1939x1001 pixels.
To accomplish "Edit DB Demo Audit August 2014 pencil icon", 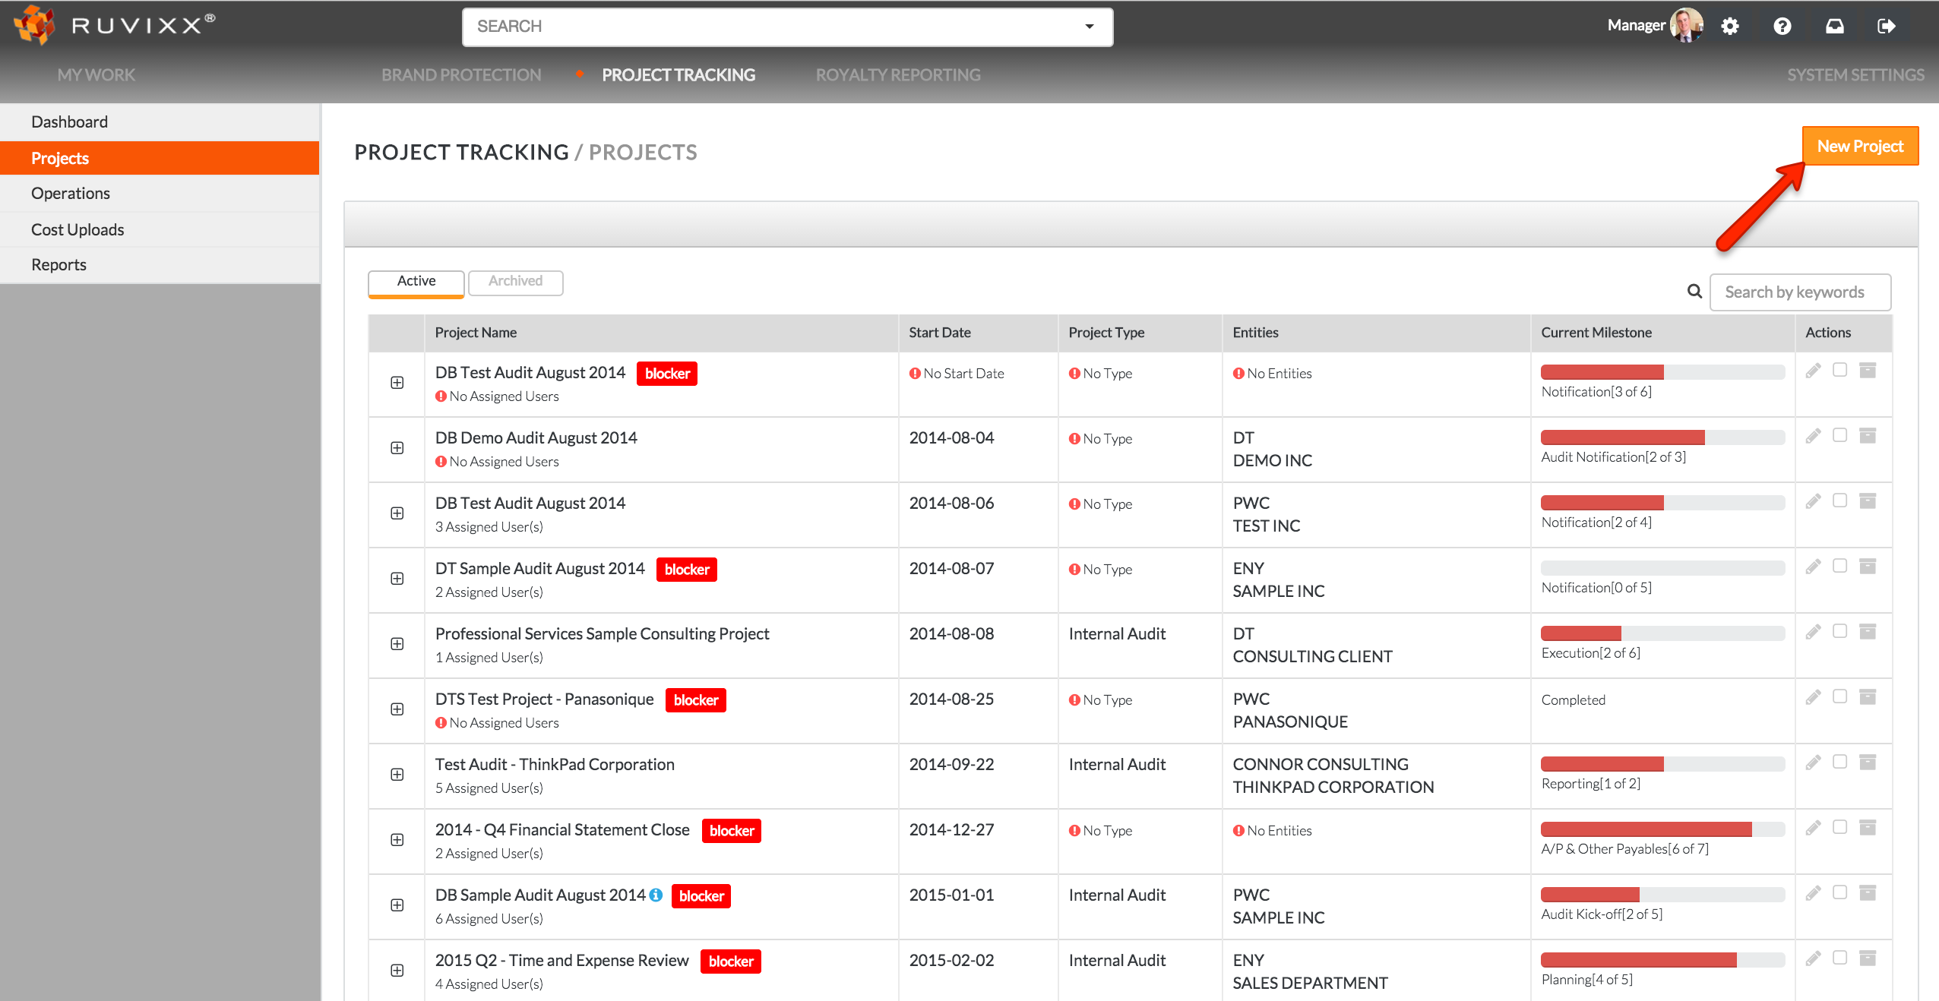I will pyautogui.click(x=1813, y=436).
